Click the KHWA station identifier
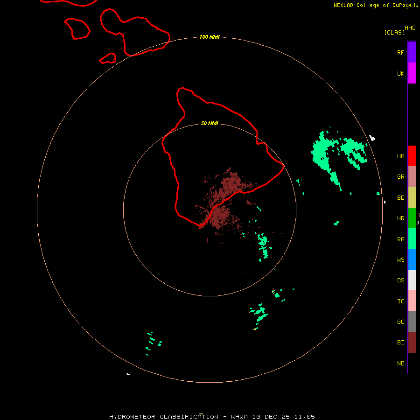Viewport: 420px width, 420px height. (239, 417)
